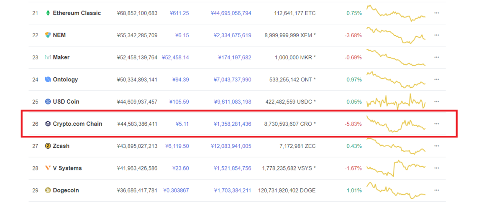Click the V Systems logo icon
The image size is (502, 203).
[x=48, y=168]
